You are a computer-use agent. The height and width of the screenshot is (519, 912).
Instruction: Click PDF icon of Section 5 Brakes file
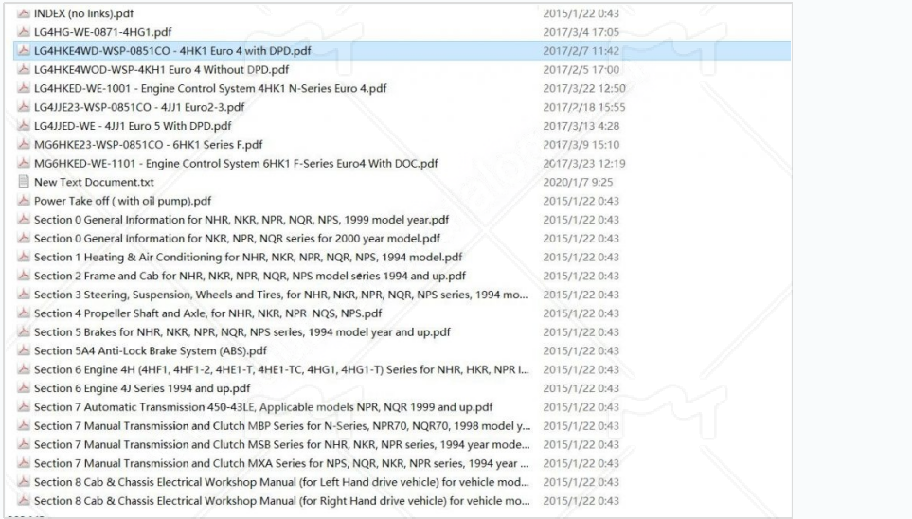(x=24, y=331)
